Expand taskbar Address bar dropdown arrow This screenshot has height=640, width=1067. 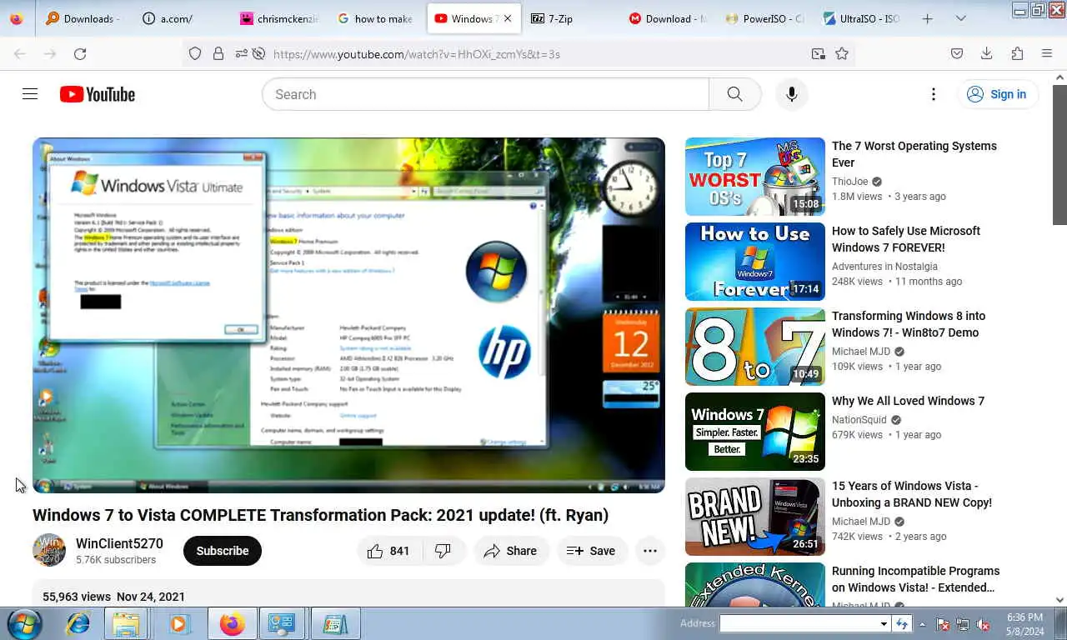tap(884, 623)
